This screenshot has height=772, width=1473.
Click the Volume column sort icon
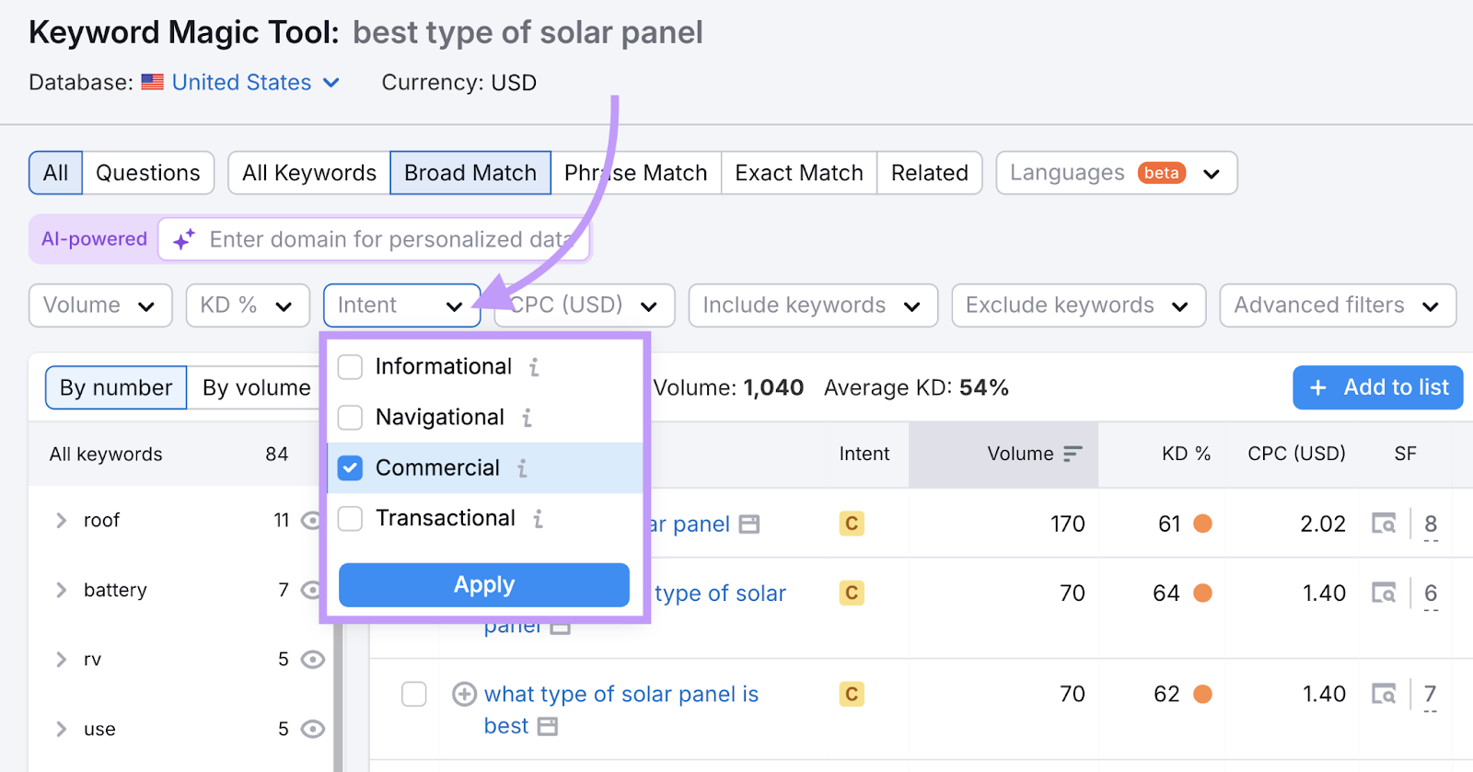click(x=1073, y=454)
